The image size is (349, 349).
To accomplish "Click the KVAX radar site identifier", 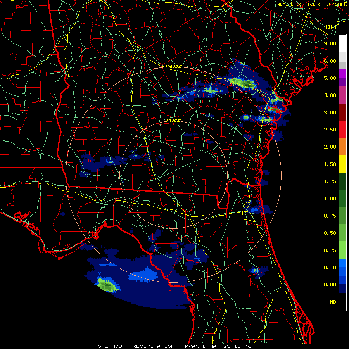I will pyautogui.click(x=192, y=346).
